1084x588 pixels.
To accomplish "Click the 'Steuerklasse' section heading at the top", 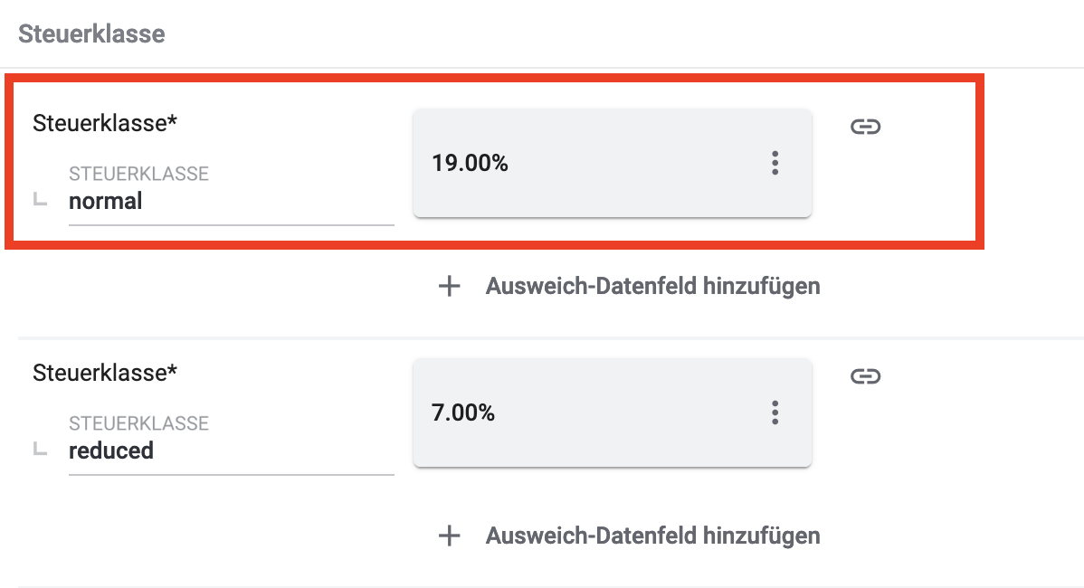I will (x=91, y=34).
